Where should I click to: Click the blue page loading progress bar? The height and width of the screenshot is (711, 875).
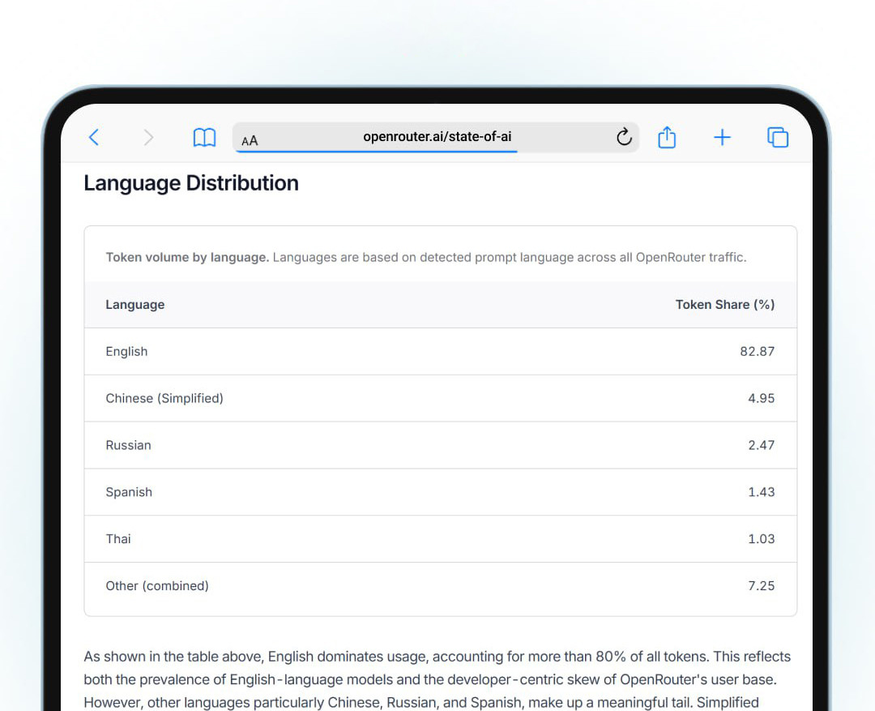(x=376, y=152)
